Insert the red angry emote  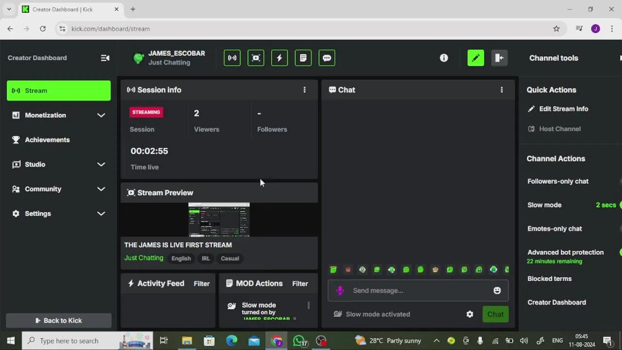[348, 269]
